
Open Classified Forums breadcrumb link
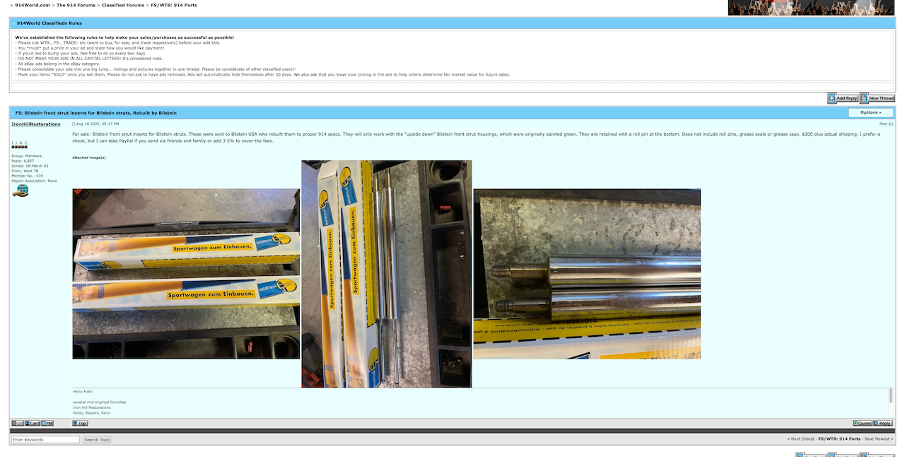pyautogui.click(x=124, y=5)
